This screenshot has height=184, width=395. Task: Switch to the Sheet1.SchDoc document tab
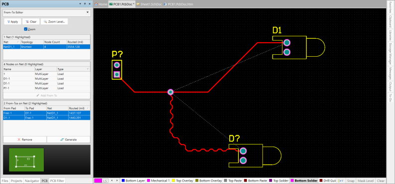pyautogui.click(x=151, y=4)
